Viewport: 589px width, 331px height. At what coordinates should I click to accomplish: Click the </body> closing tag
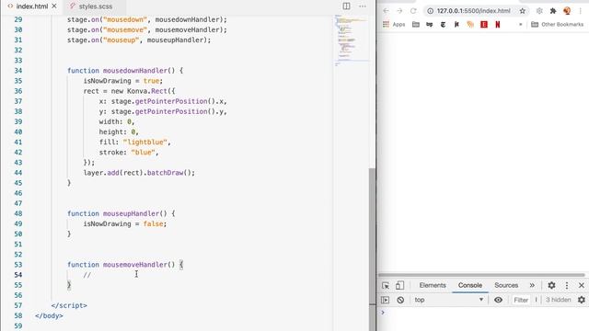pos(49,315)
